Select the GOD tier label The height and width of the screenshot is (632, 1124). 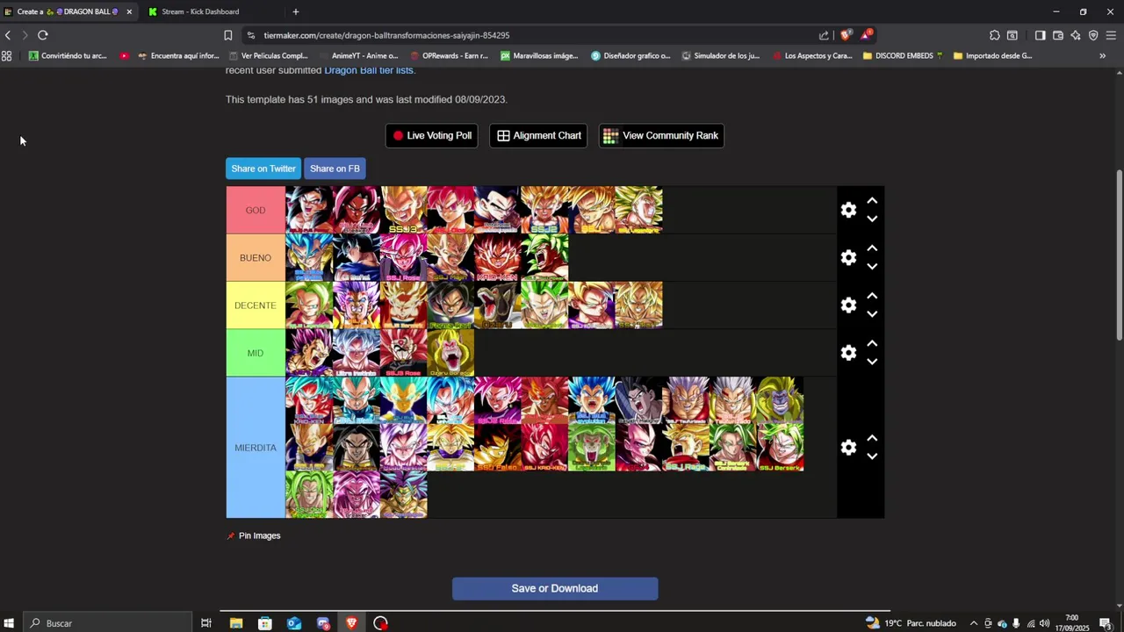[256, 210]
